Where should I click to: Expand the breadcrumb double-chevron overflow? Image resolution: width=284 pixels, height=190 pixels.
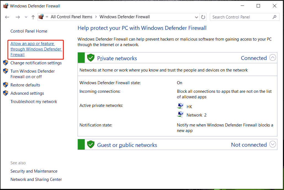tap(47, 17)
